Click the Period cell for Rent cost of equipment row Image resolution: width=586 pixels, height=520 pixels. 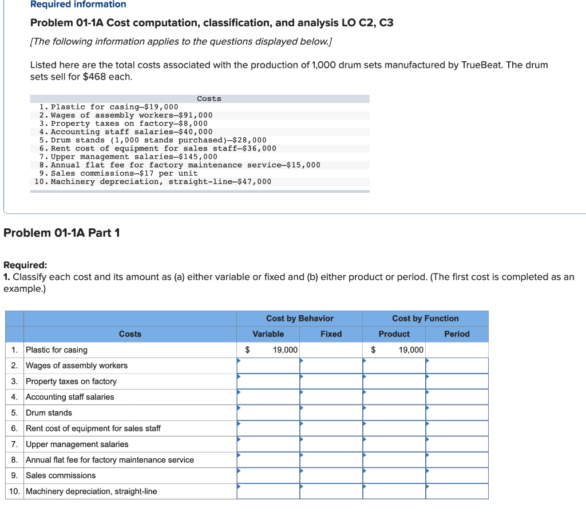pyautogui.click(x=457, y=428)
